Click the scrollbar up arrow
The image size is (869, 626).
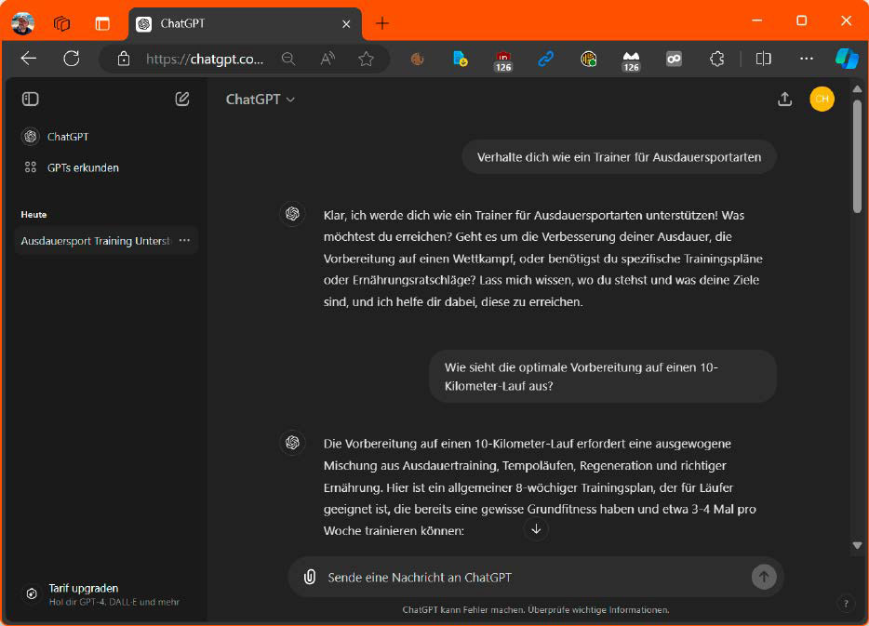(x=857, y=88)
